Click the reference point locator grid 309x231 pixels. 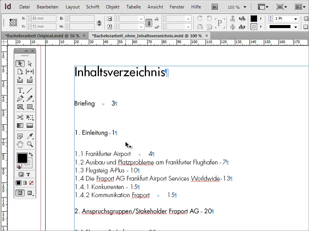pos(13,22)
